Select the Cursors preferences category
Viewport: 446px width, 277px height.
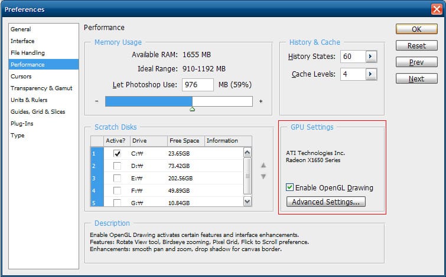pyautogui.click(x=21, y=76)
